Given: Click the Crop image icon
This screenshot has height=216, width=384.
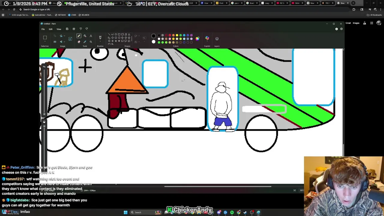Looking at the screenshot, I should [x=55, y=36].
